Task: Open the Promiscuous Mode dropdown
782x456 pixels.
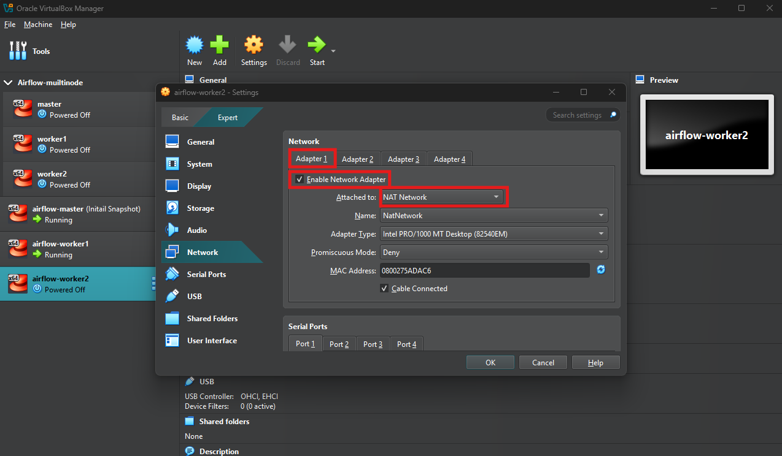Action: 494,252
